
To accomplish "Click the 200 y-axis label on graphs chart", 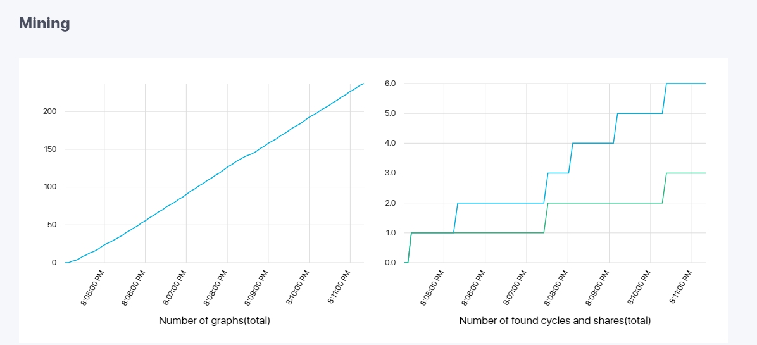I will [51, 111].
